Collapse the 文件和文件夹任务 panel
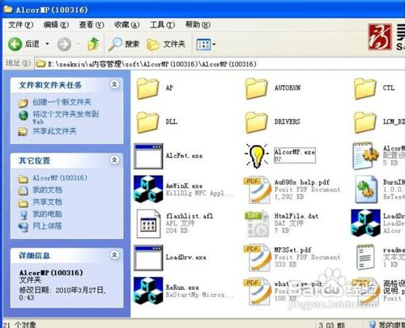The image size is (405, 328). 114,84
